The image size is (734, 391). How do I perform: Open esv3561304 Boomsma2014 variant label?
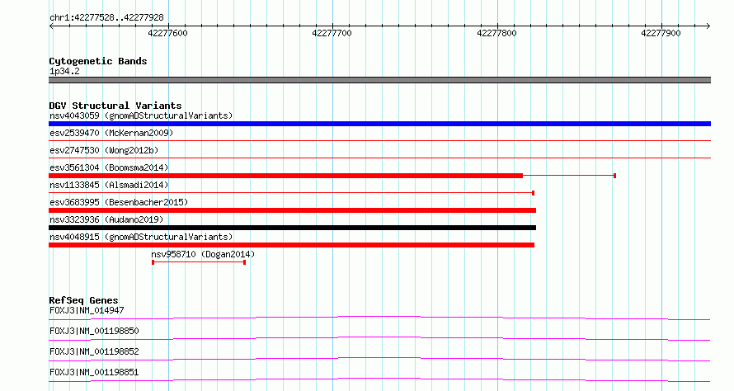click(x=109, y=167)
